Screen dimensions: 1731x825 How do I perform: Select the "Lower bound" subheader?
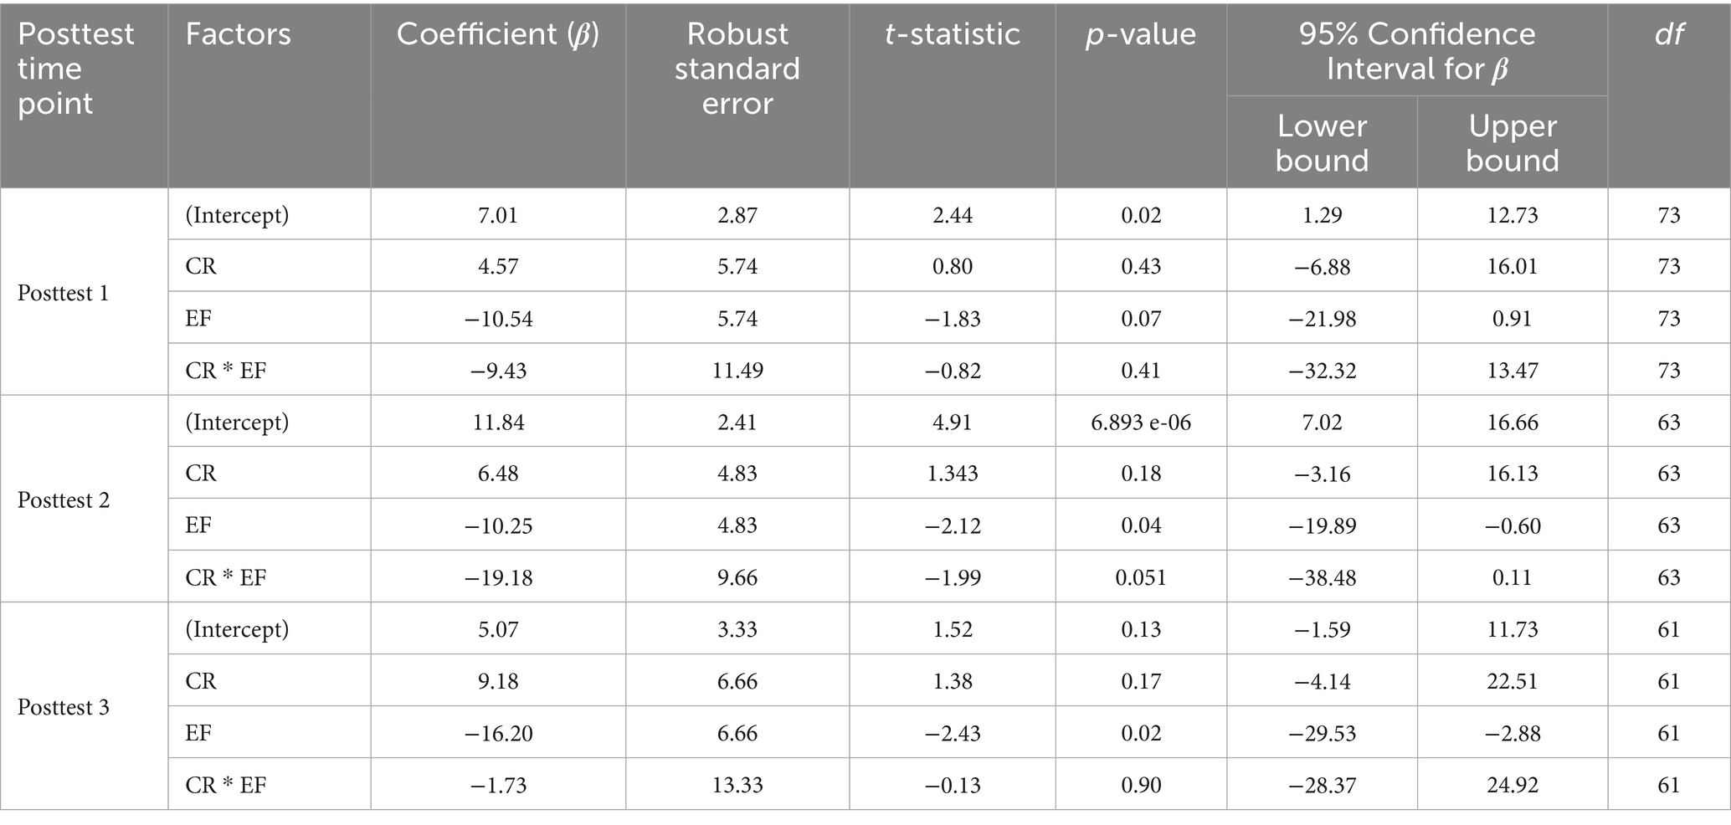tap(1322, 143)
